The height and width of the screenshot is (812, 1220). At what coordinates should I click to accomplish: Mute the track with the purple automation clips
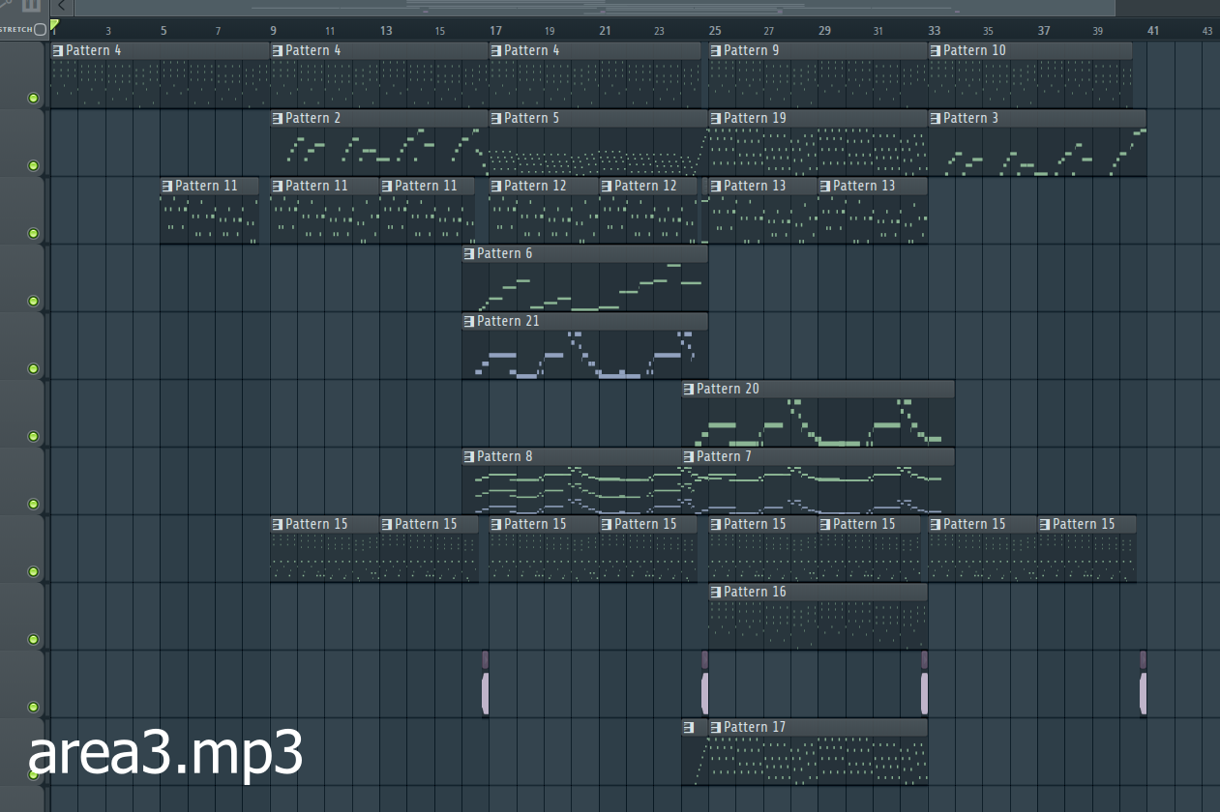click(x=34, y=707)
